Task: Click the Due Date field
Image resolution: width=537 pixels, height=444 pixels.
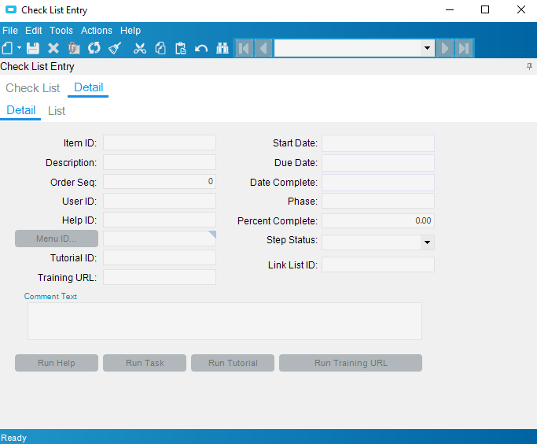Action: coord(378,163)
